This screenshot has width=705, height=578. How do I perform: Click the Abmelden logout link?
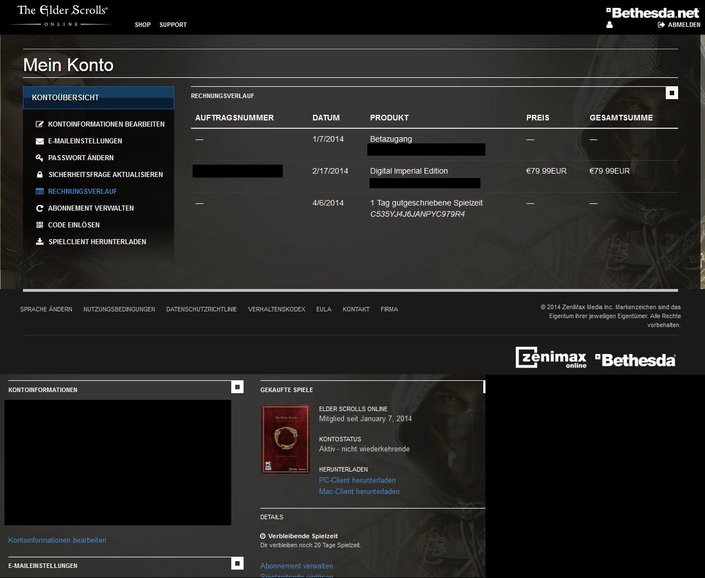pos(684,25)
